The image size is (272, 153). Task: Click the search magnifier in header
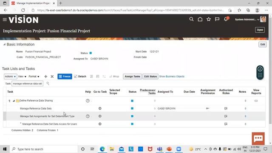point(191,19)
